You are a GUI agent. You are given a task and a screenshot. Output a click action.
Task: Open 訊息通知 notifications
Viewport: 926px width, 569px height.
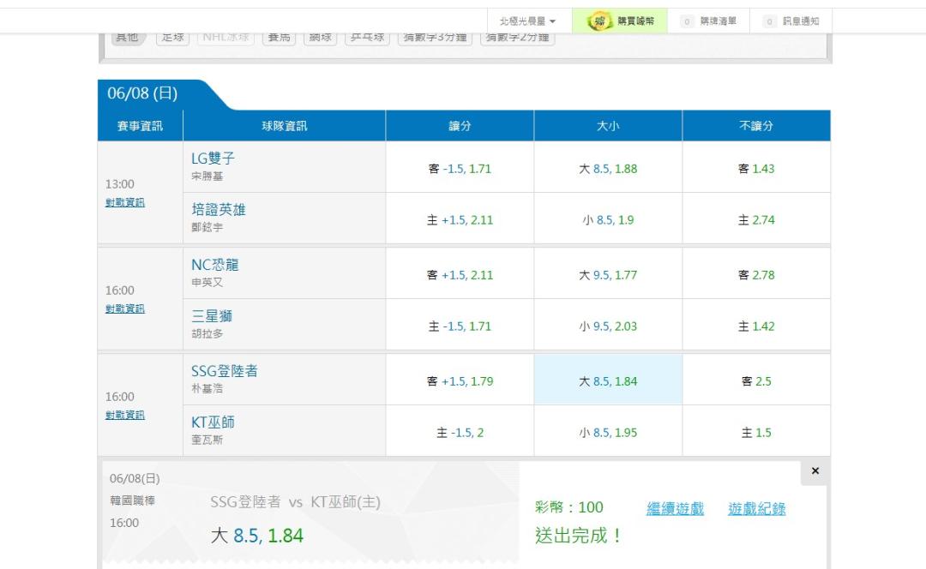pos(791,21)
